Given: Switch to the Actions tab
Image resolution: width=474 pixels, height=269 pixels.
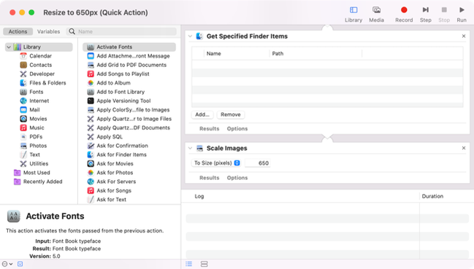Looking at the screenshot, I should coord(18,31).
